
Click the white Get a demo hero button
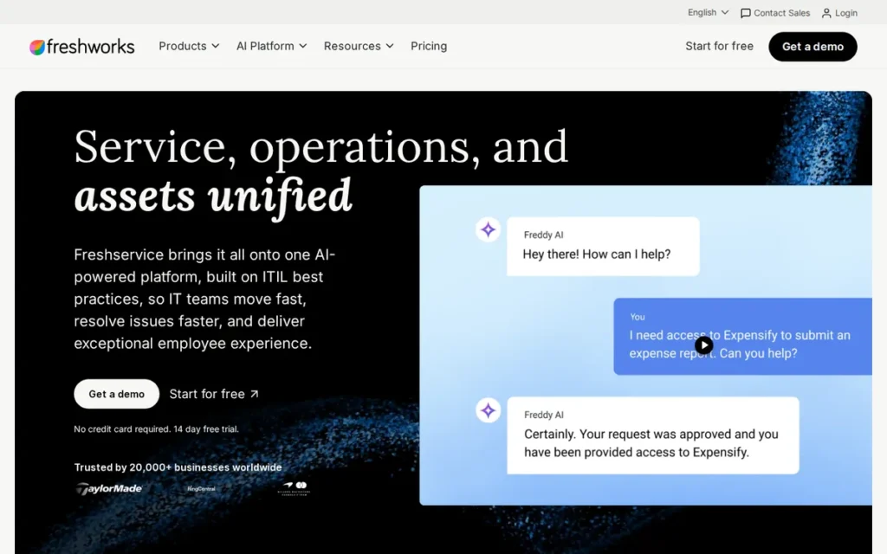tap(117, 394)
